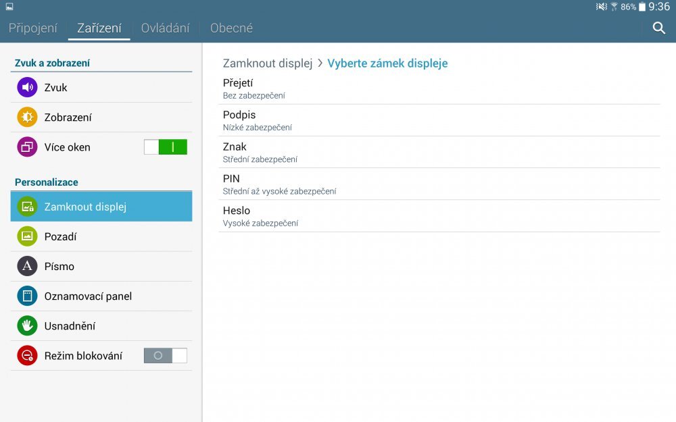Open search with the magnifier icon
The height and width of the screenshot is (422, 676).
click(658, 28)
